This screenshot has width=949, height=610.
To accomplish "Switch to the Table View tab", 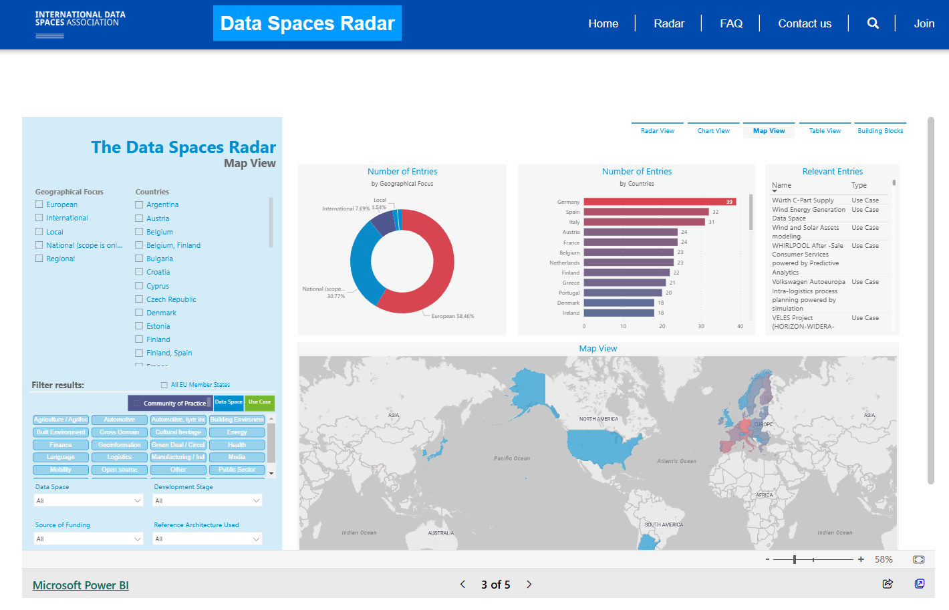I will 825,131.
